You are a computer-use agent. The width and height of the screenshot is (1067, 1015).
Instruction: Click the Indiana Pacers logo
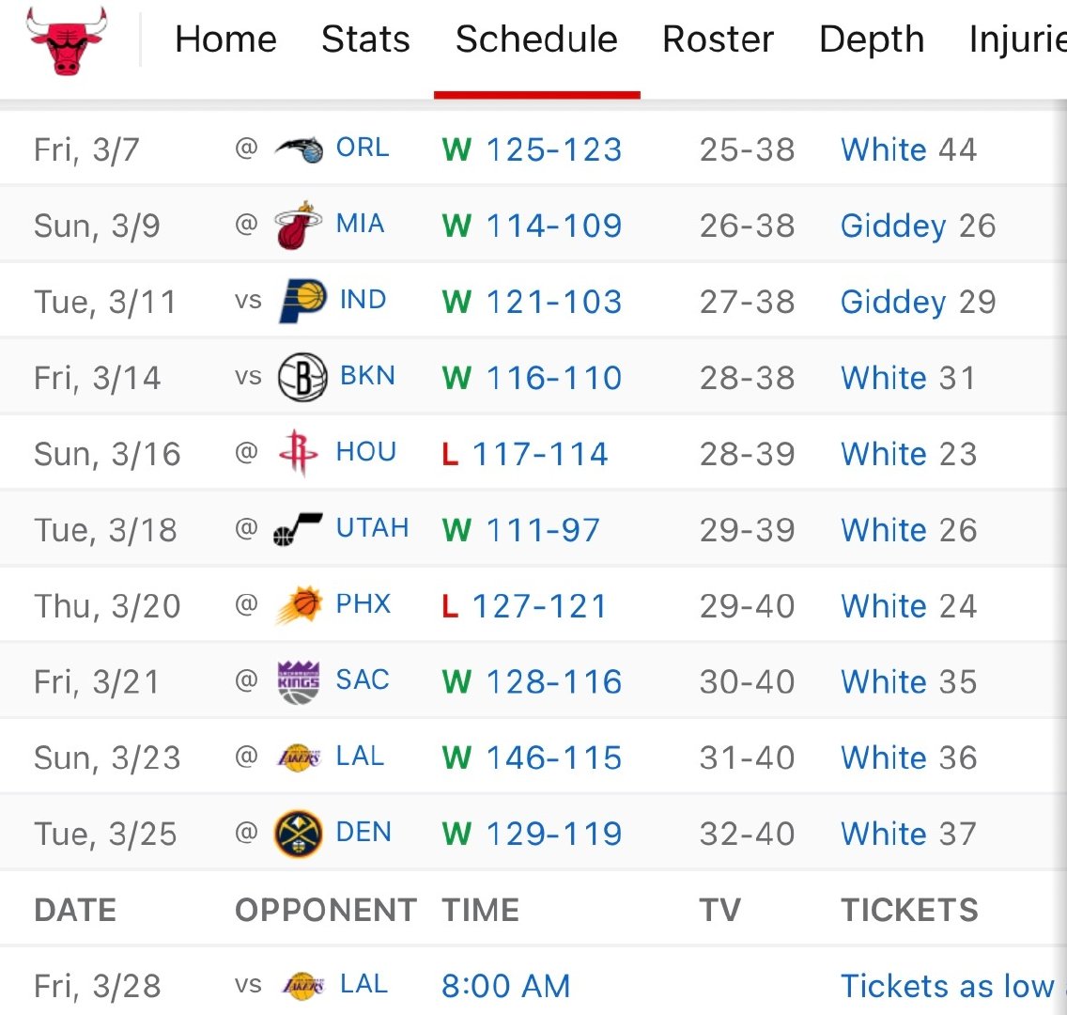coord(302,301)
